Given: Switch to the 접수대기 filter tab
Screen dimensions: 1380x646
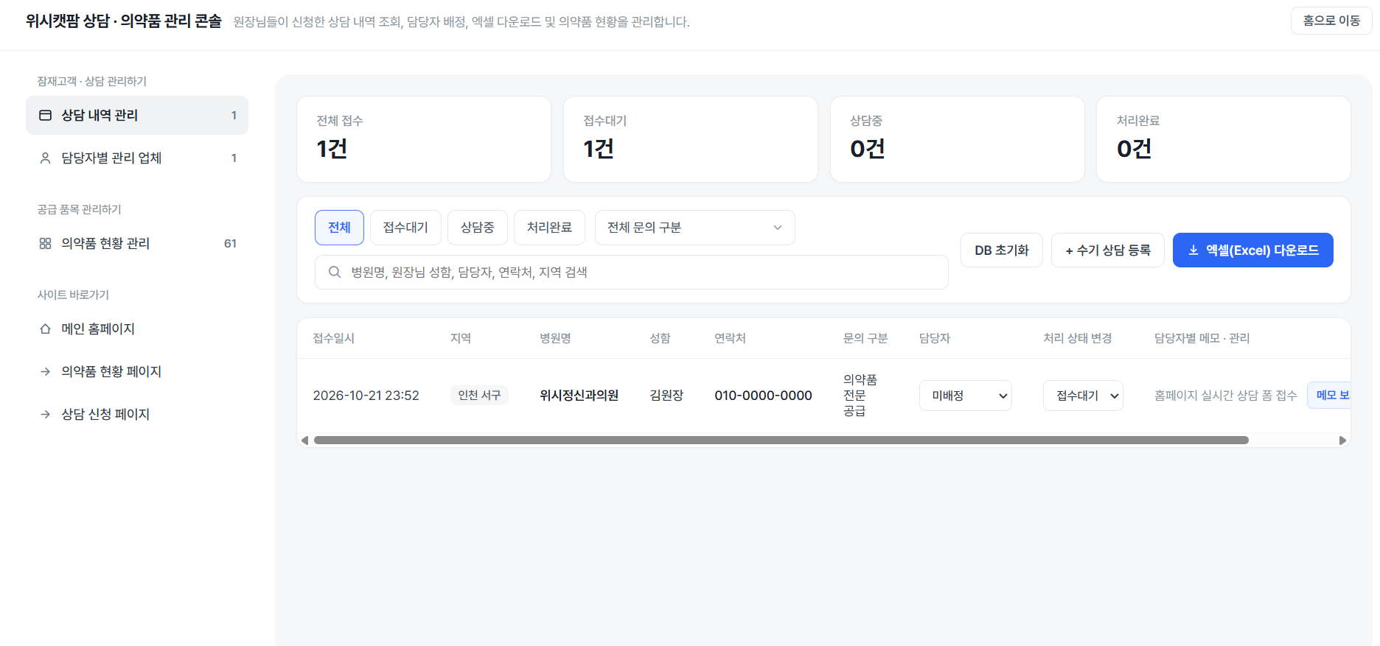Looking at the screenshot, I should pos(405,228).
